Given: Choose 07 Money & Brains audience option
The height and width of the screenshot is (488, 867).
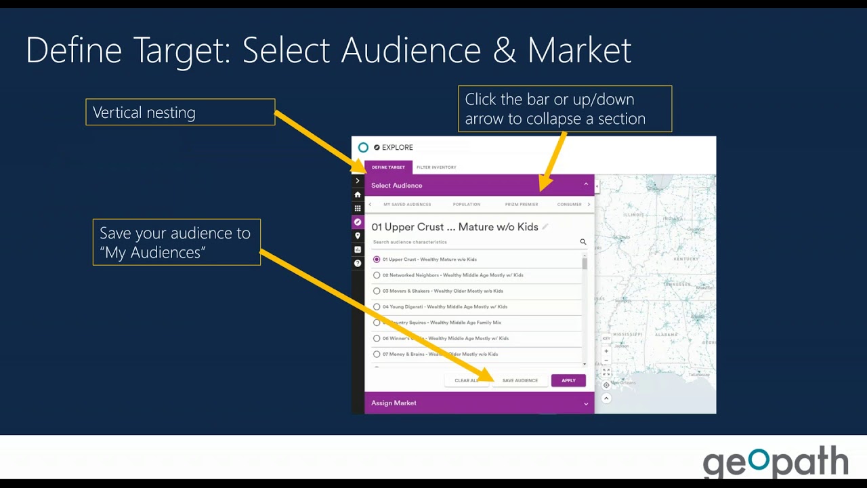Looking at the screenshot, I should (x=377, y=354).
